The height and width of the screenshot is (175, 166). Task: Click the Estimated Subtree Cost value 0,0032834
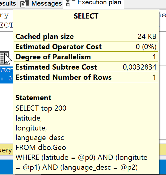click(x=139, y=67)
